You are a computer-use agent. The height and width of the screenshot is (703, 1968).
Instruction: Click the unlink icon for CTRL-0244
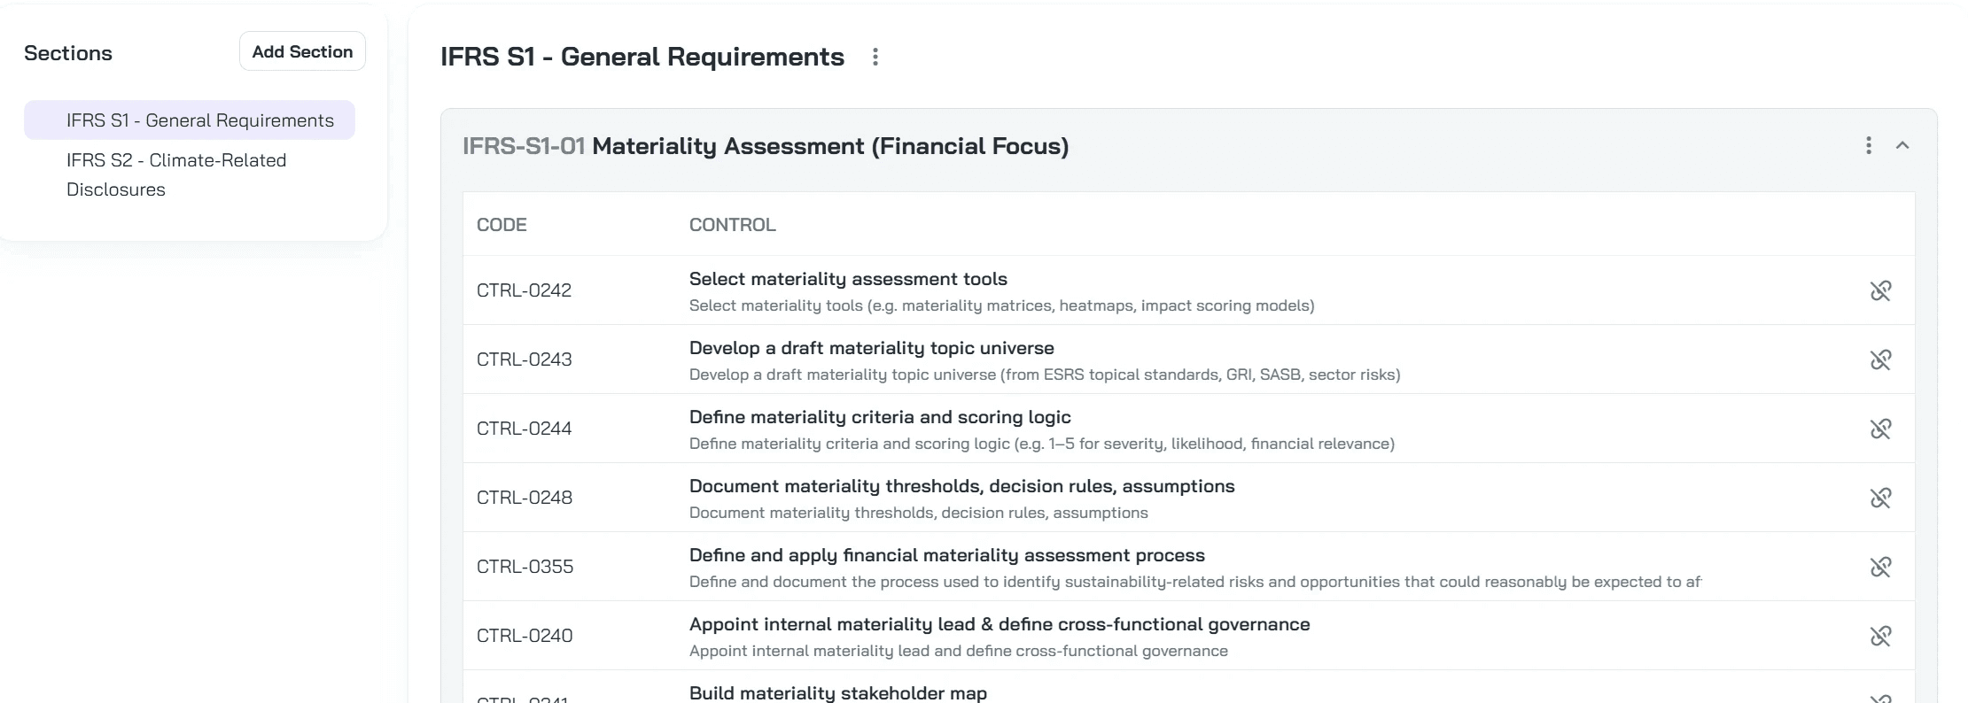click(x=1880, y=429)
